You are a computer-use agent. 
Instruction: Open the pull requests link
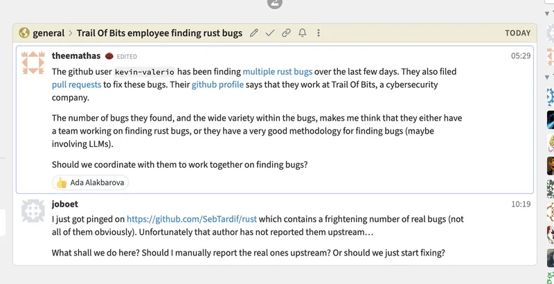tap(76, 85)
